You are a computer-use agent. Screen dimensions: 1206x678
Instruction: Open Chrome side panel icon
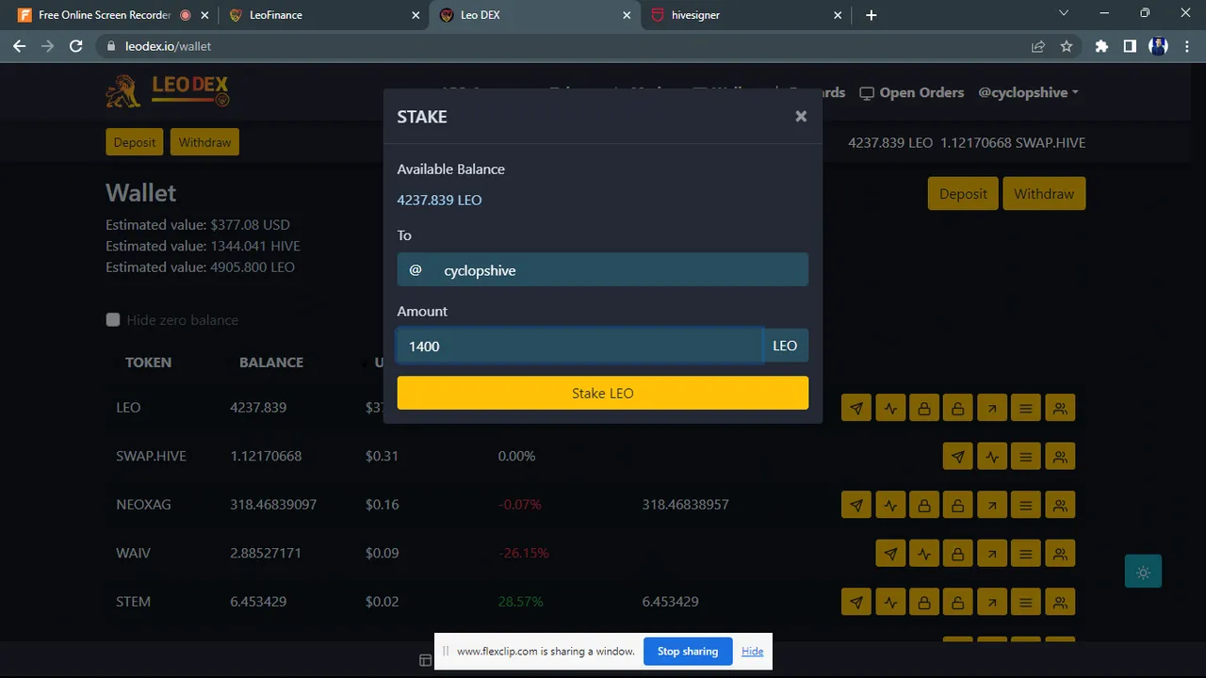point(1130,46)
